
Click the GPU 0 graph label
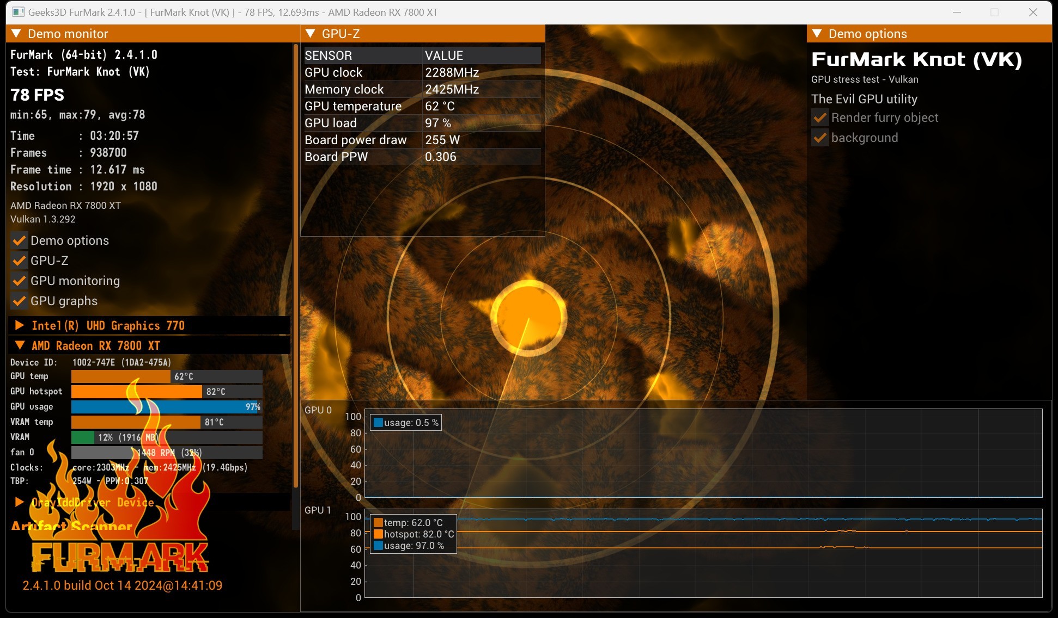[x=318, y=410]
